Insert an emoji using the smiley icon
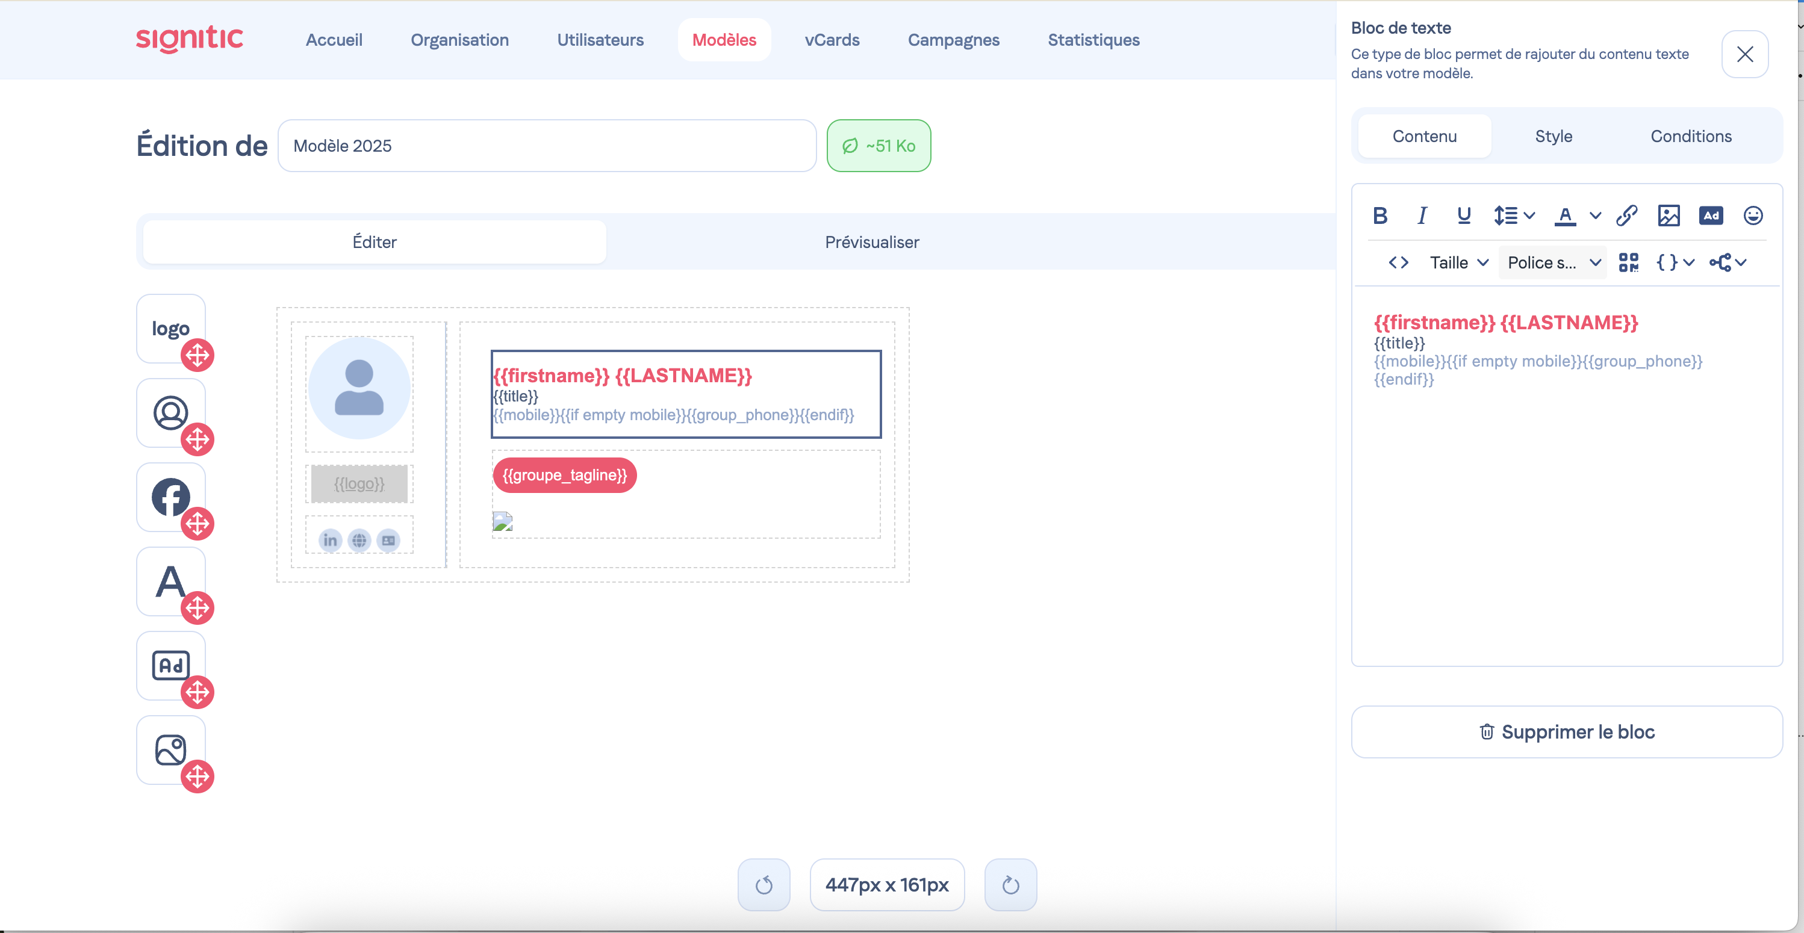The image size is (1804, 933). (1752, 215)
